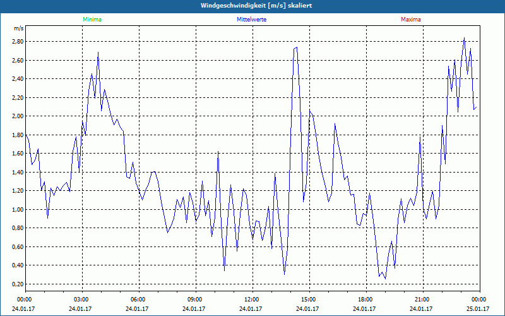Click the 18:00 time label
This screenshot has width=505, height=316.
pyautogui.click(x=367, y=300)
